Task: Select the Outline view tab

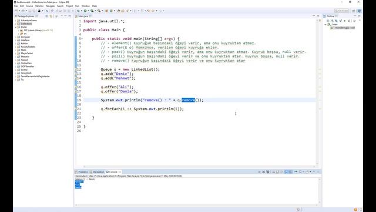Action: pyautogui.click(x=330, y=16)
